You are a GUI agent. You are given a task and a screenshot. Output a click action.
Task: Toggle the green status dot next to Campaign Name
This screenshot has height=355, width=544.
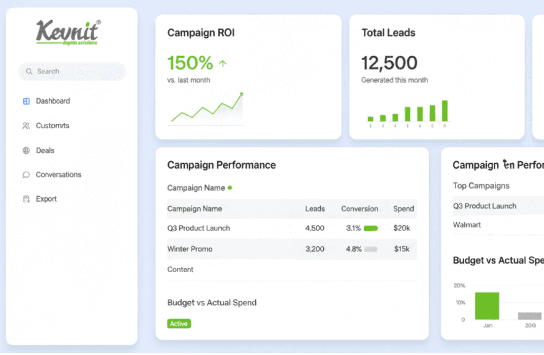click(x=230, y=188)
